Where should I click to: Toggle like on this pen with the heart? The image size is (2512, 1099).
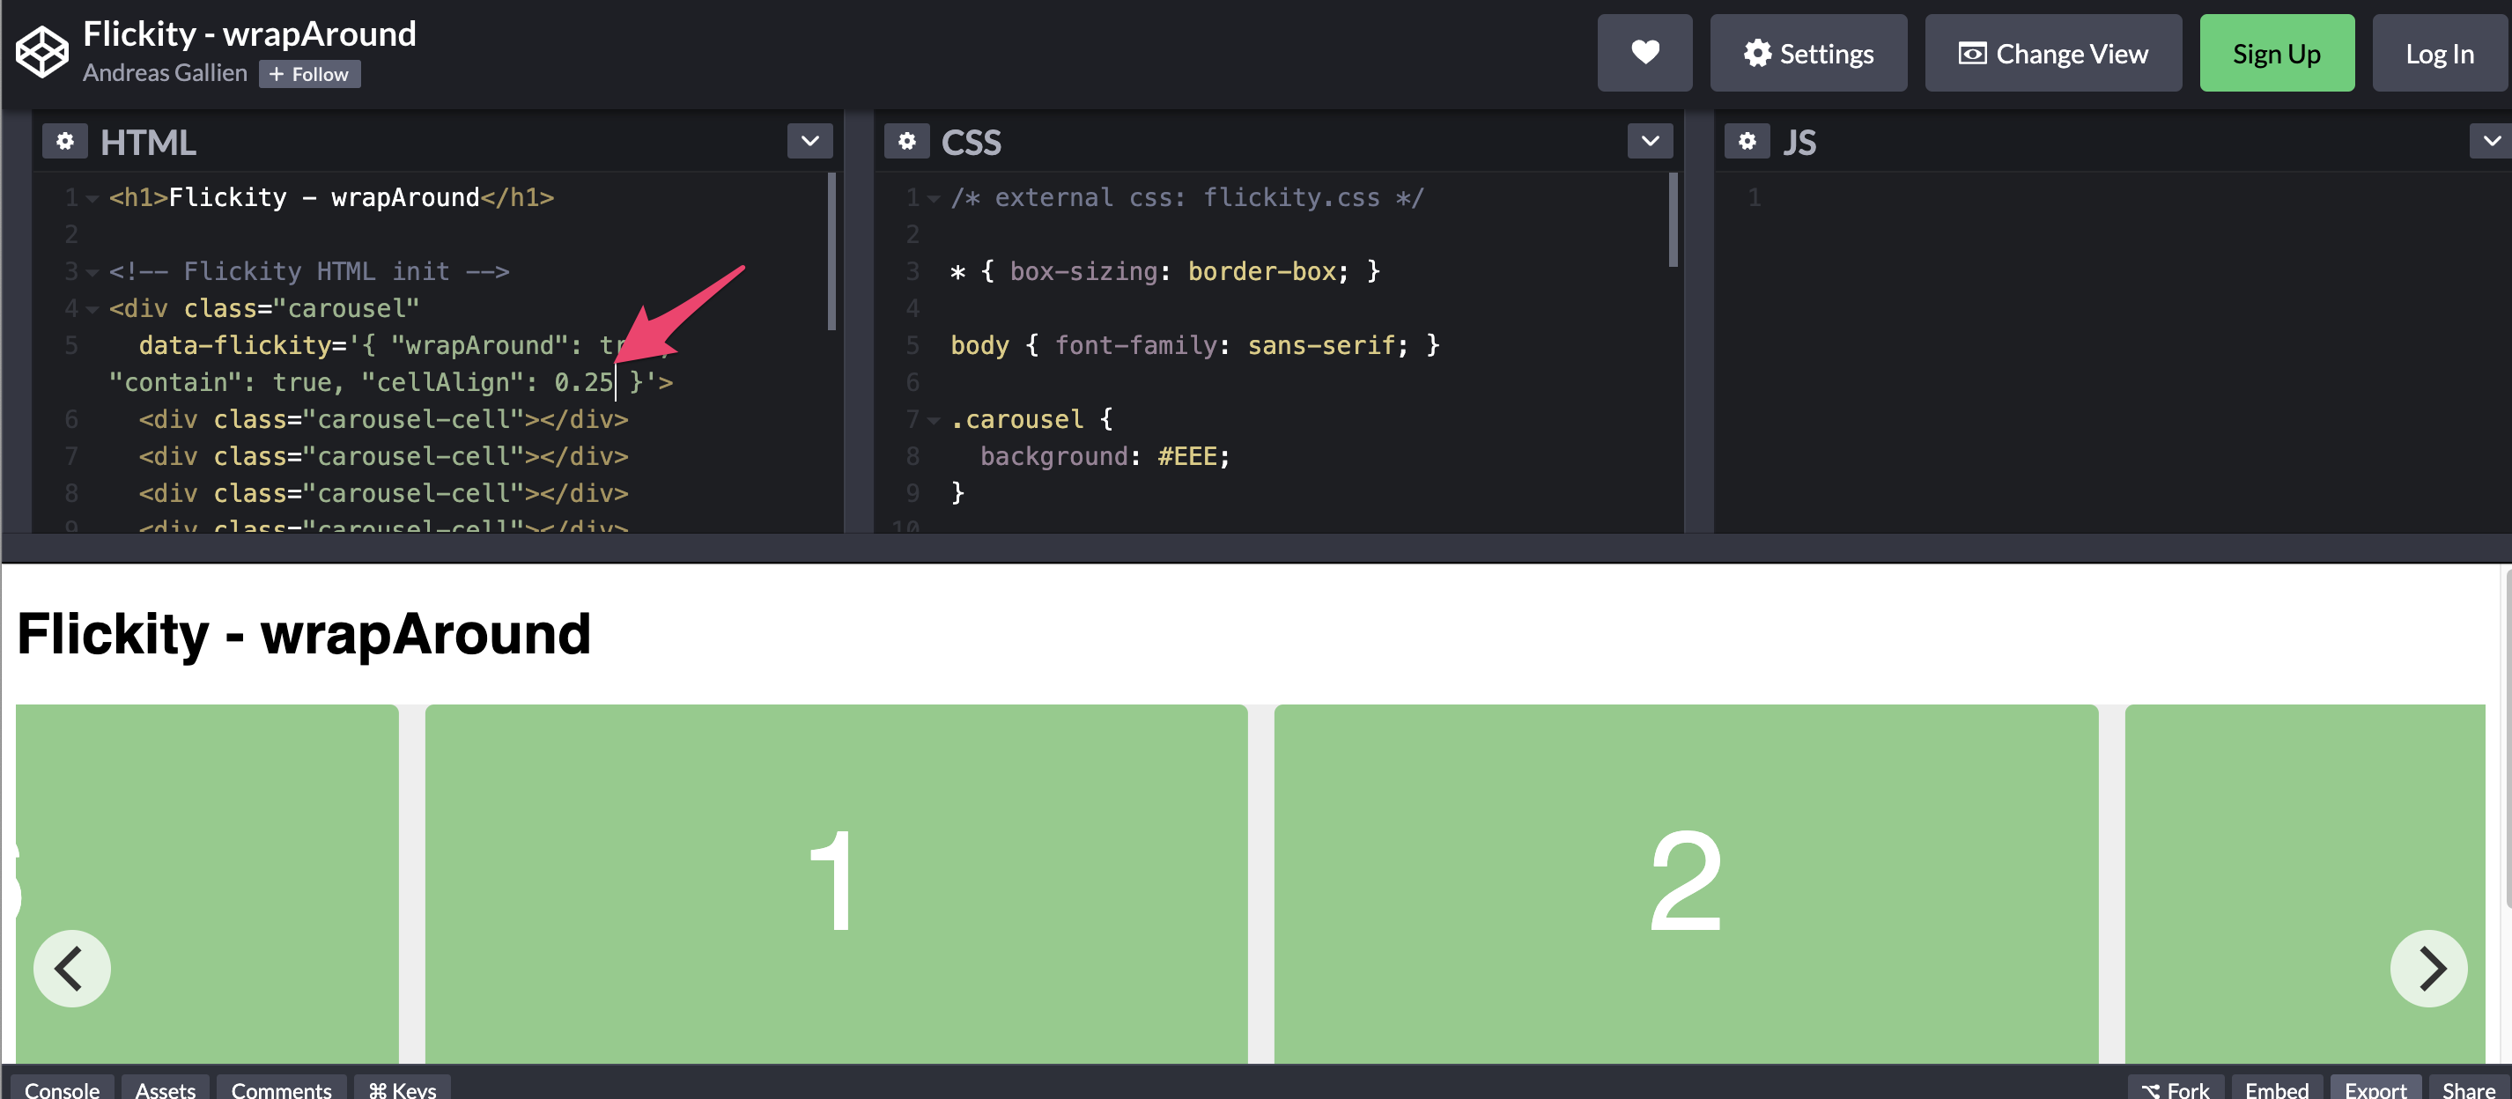click(1645, 53)
